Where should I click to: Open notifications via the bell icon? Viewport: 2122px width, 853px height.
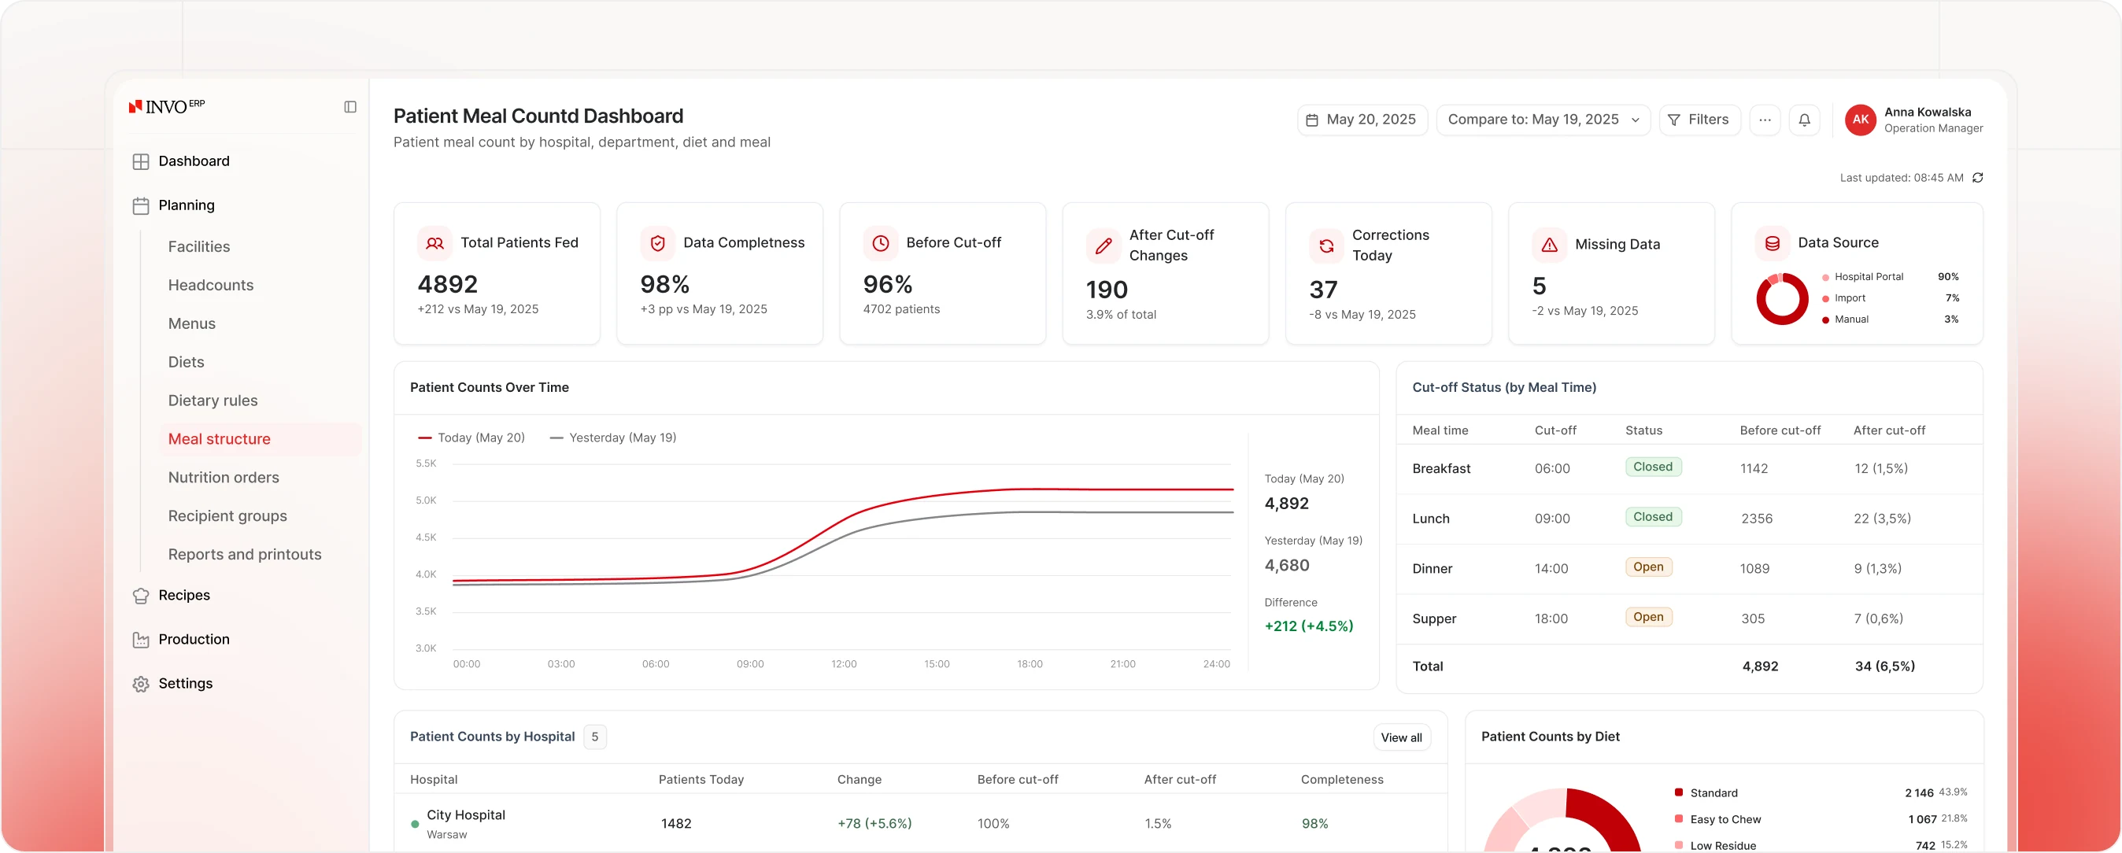[x=1804, y=120]
